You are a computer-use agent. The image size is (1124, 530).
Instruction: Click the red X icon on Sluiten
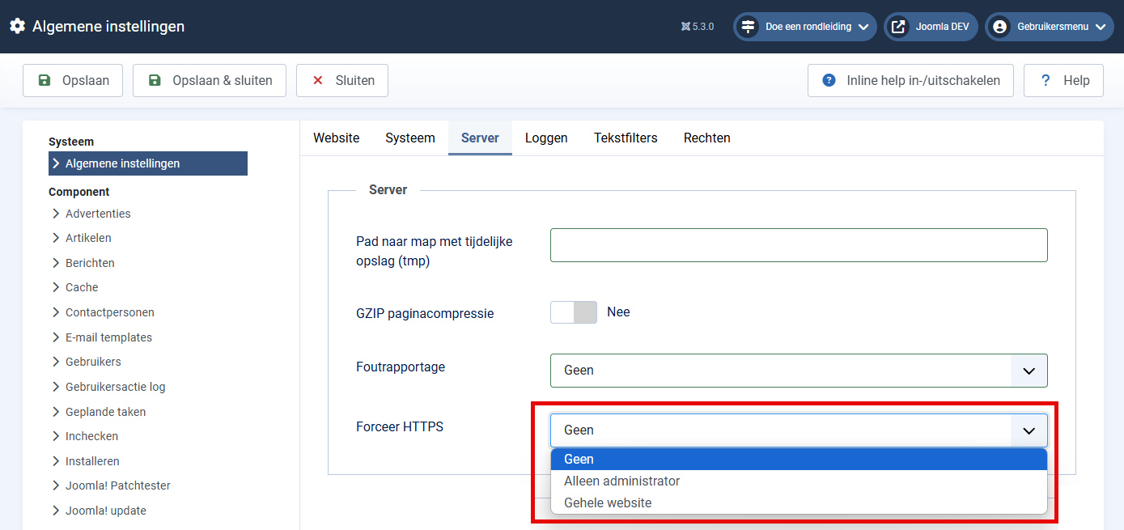(318, 80)
